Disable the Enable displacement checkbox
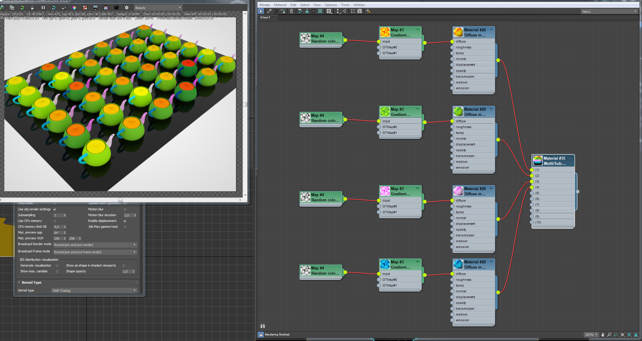 [125, 221]
